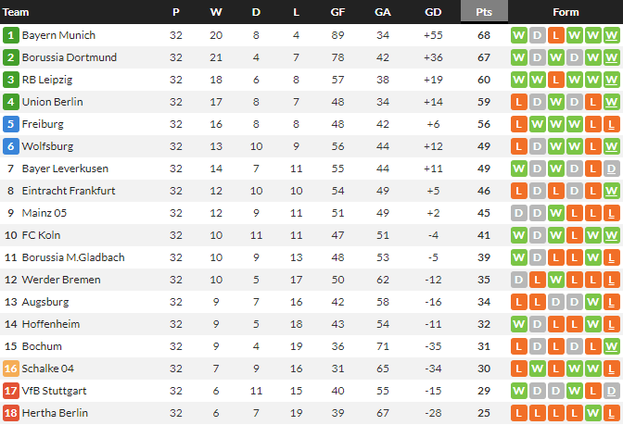Click Schalke 04's orange position 16 badge
623x425 pixels.
[x=11, y=369]
